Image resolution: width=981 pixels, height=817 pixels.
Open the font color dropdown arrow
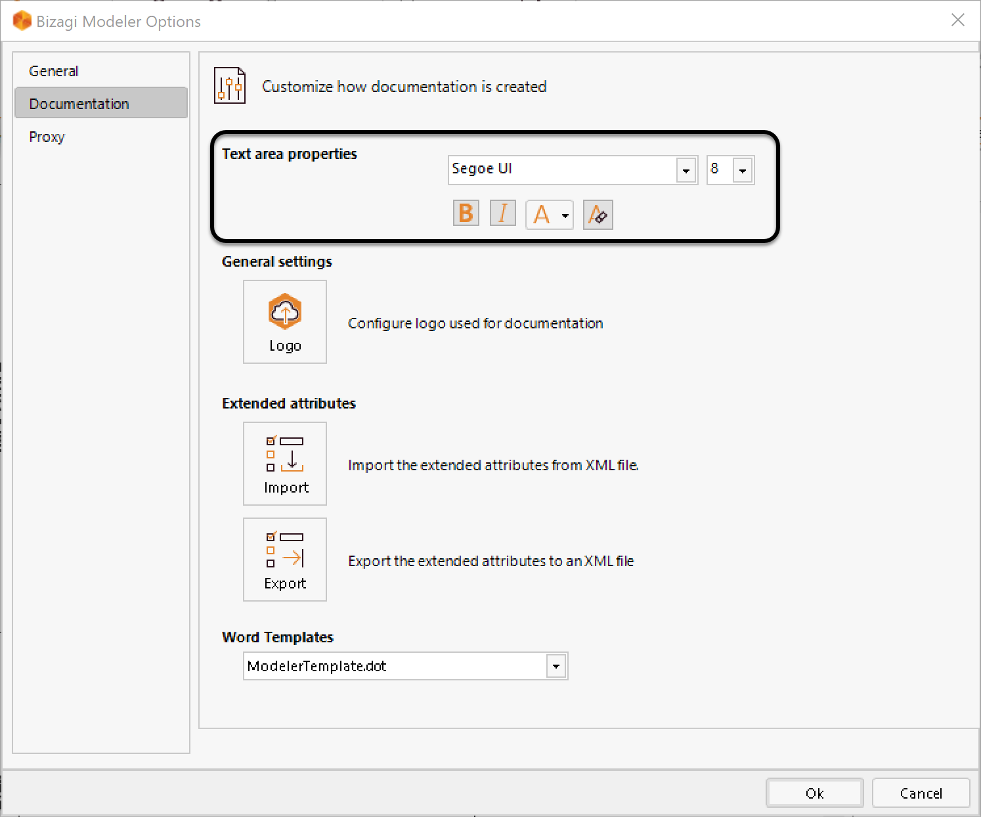(x=565, y=215)
